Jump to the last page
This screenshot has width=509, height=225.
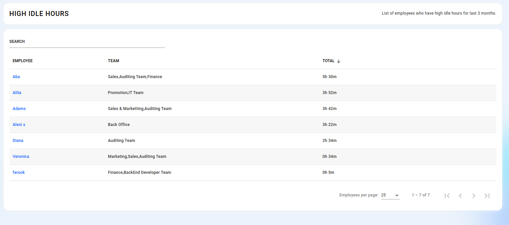pos(487,196)
